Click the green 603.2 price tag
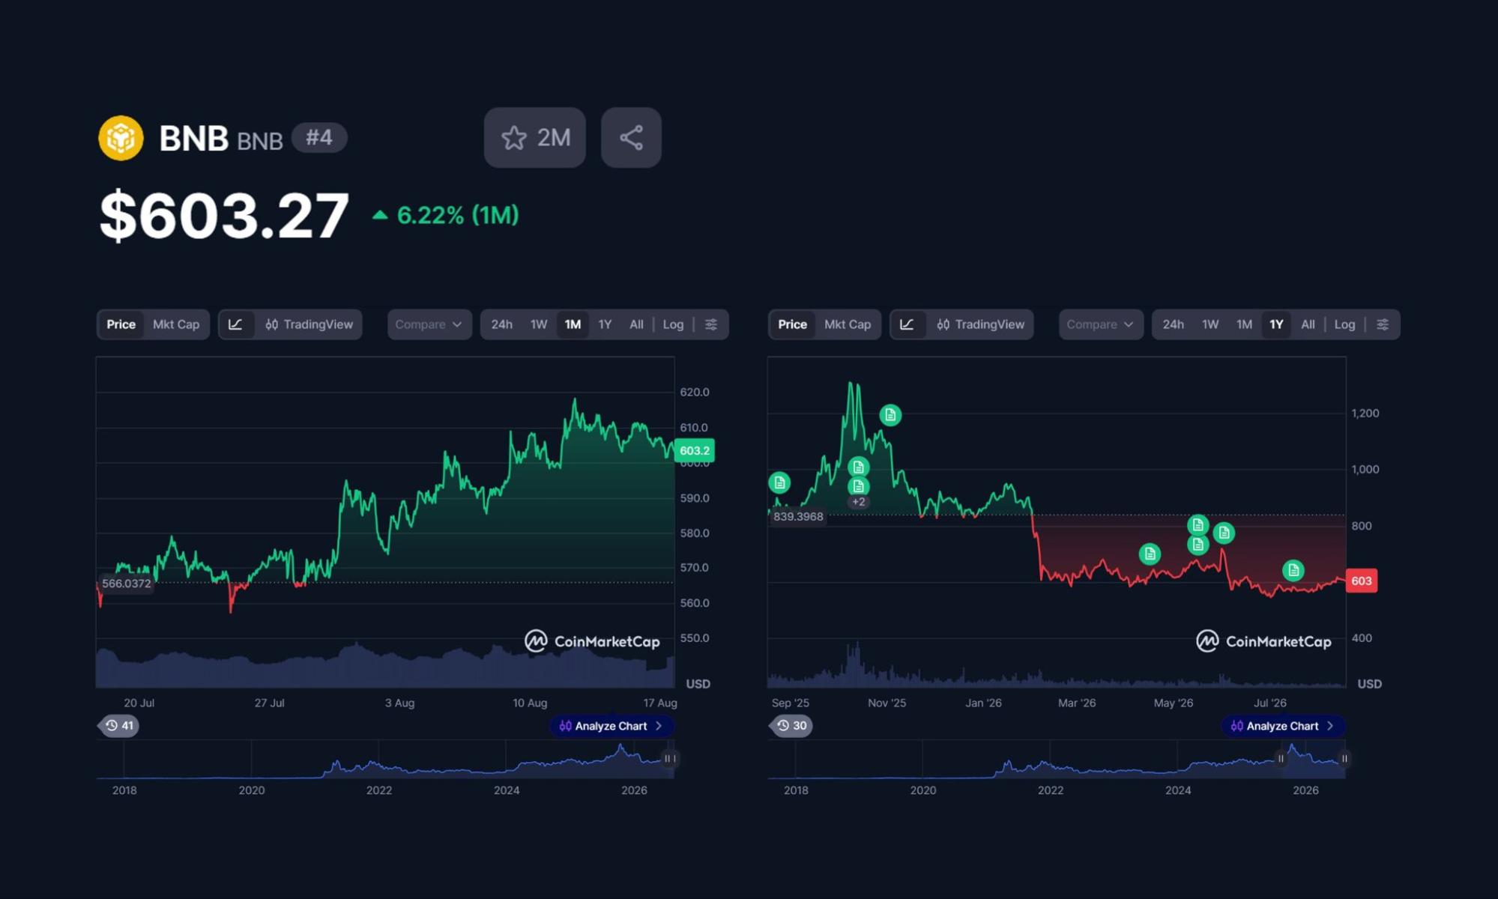 pyautogui.click(x=695, y=450)
